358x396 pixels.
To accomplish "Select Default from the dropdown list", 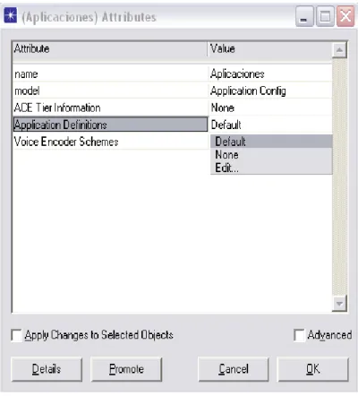I will click(x=271, y=142).
